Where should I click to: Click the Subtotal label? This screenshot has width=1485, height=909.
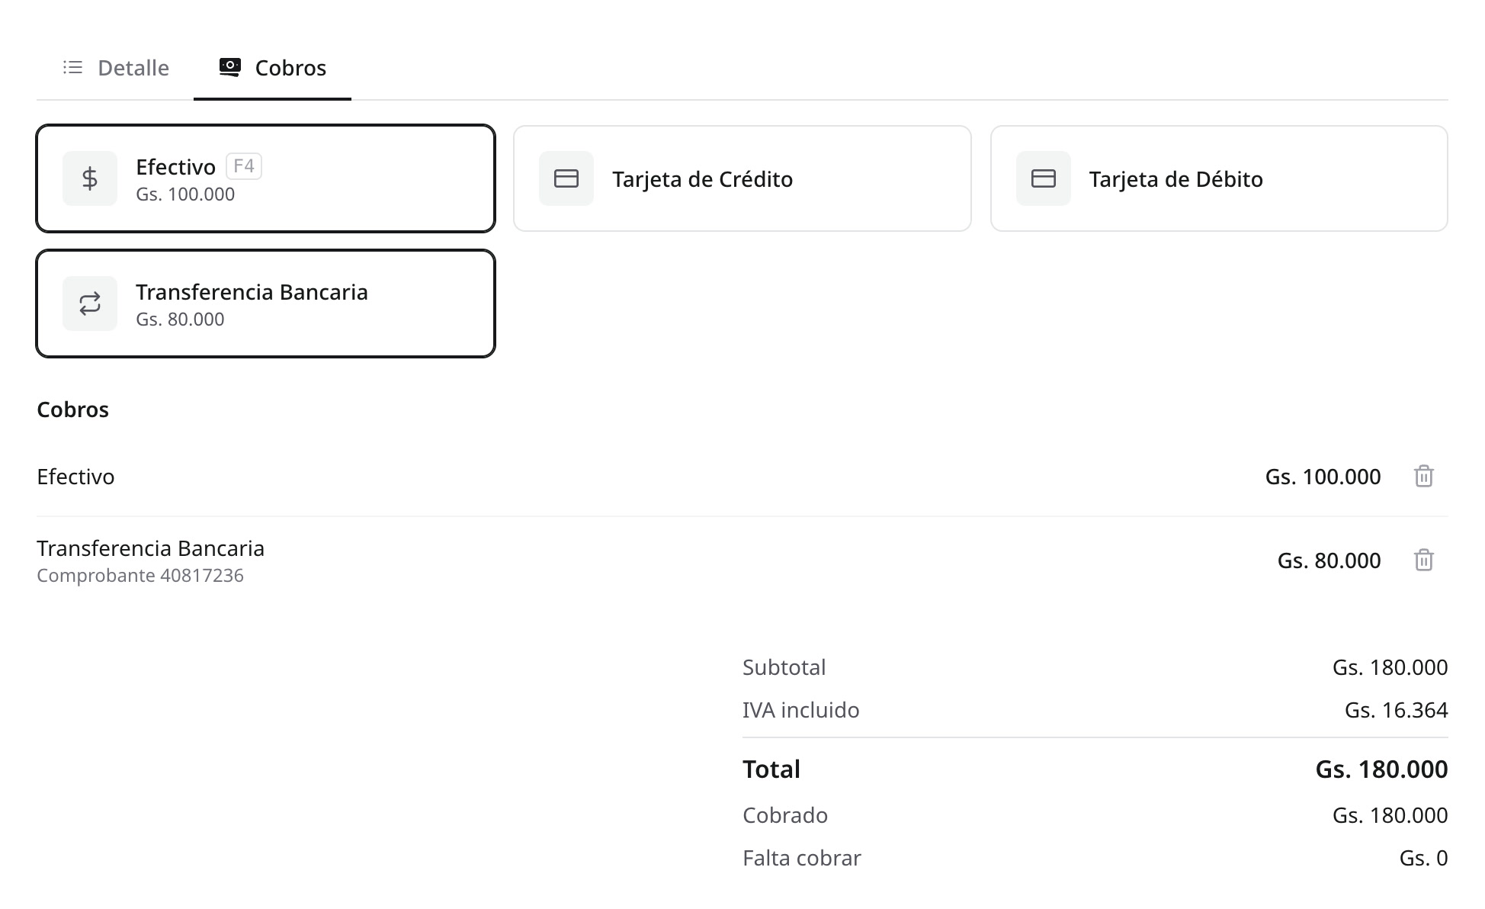784,667
